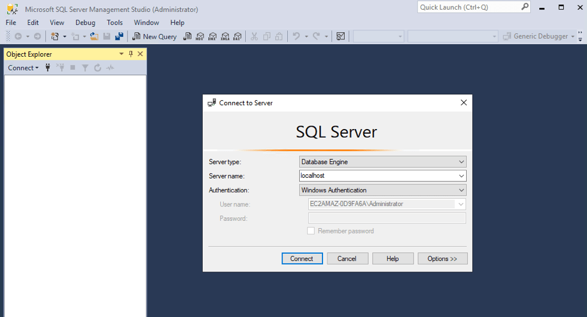Click the Disconnect icon in Object Explorer

click(60, 67)
